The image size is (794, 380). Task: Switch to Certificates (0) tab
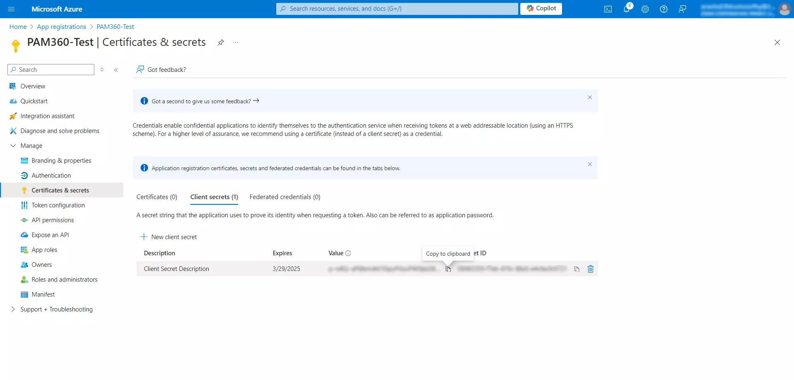[157, 197]
